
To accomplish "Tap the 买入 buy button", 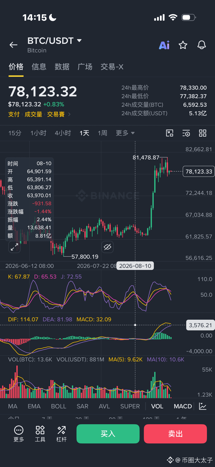I will [108, 434].
